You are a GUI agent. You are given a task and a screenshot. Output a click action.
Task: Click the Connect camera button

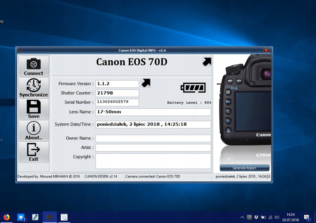pos(34,66)
